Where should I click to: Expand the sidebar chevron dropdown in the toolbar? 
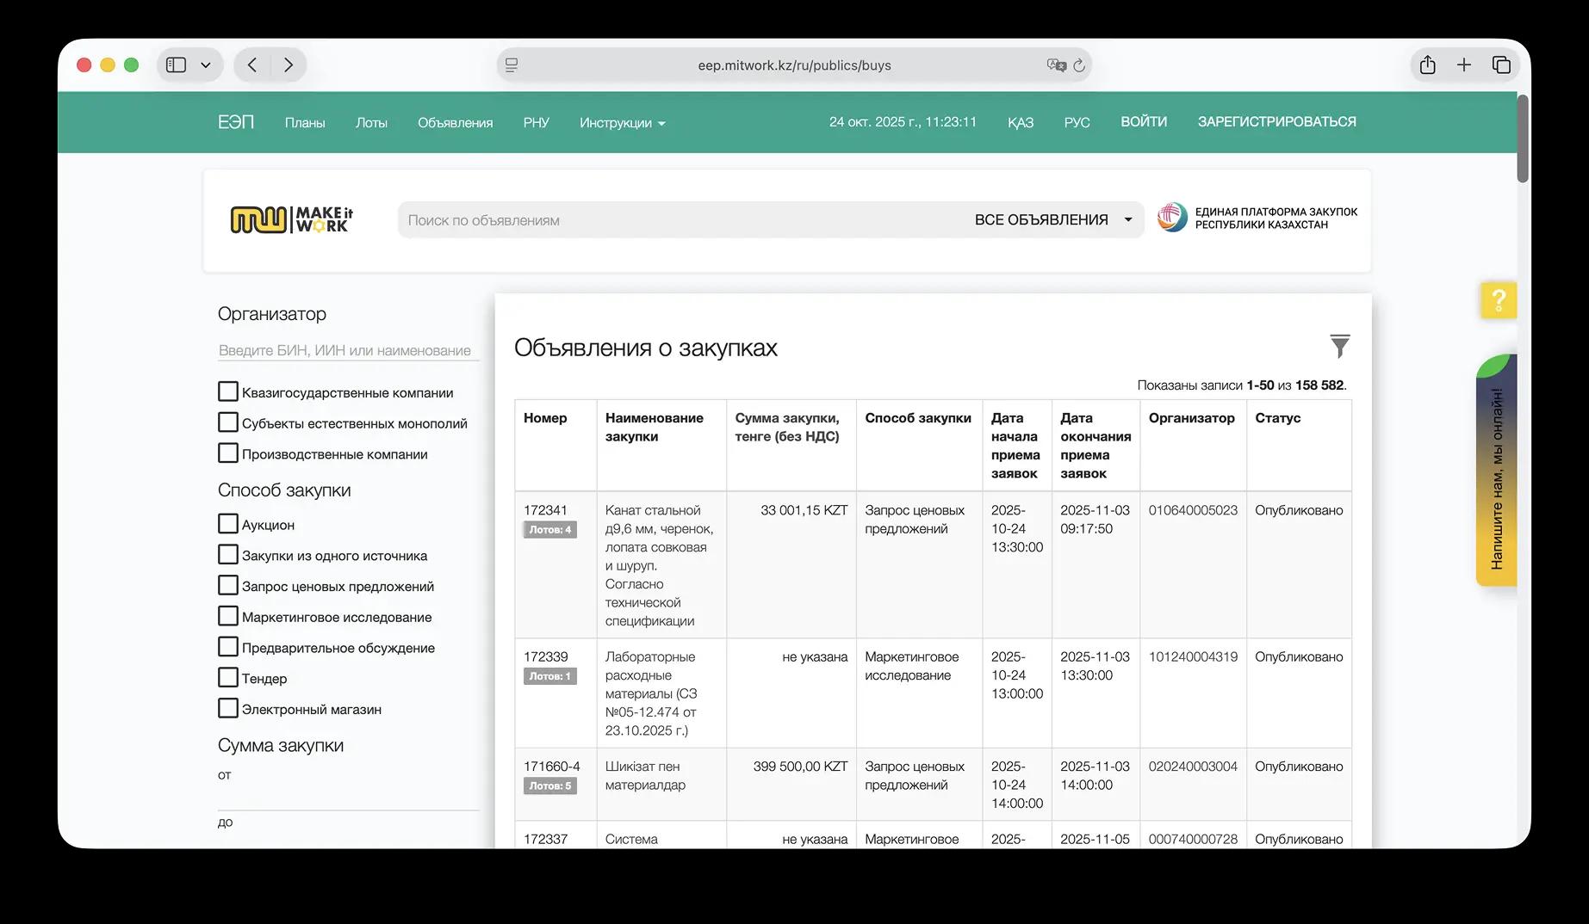point(206,65)
